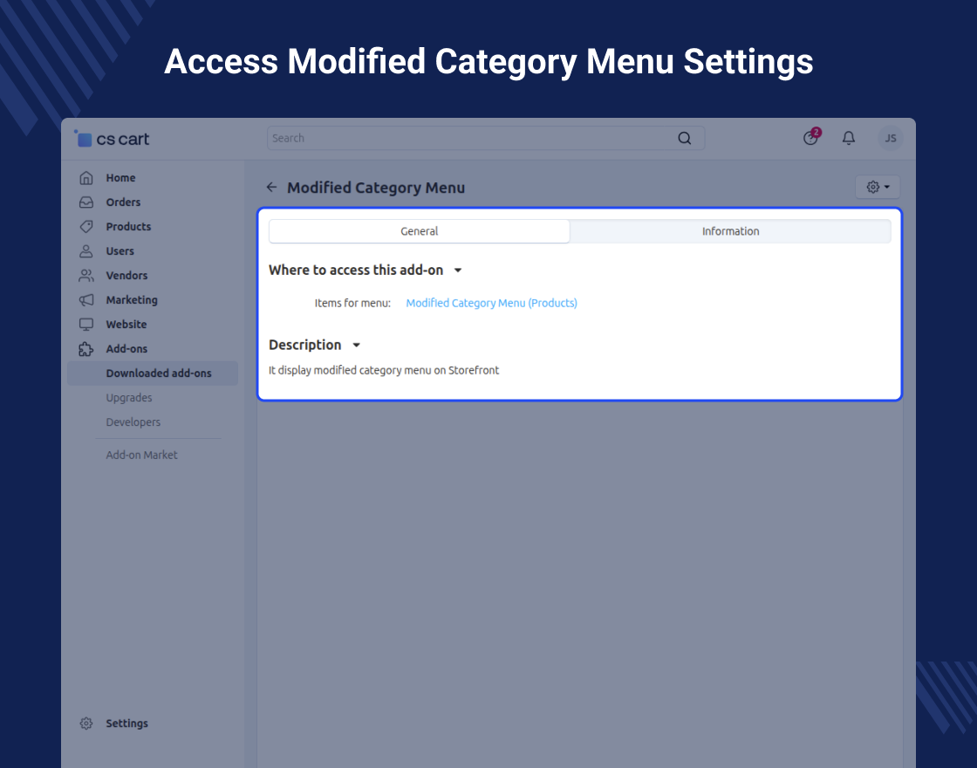Viewport: 977px width, 768px height.
Task: Click the Add-ons puzzle icon
Action: point(86,349)
